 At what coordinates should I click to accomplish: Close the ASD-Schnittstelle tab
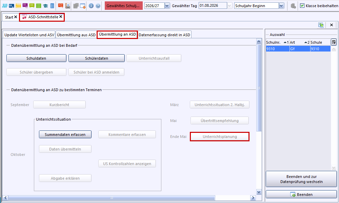(x=61, y=17)
